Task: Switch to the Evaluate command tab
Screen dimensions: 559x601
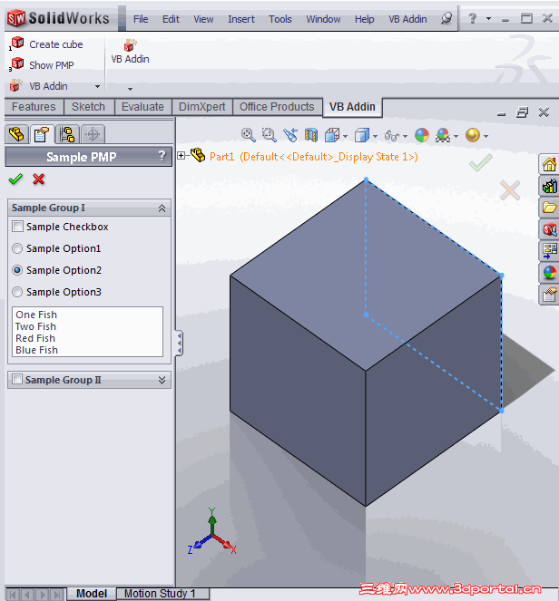Action: click(142, 107)
